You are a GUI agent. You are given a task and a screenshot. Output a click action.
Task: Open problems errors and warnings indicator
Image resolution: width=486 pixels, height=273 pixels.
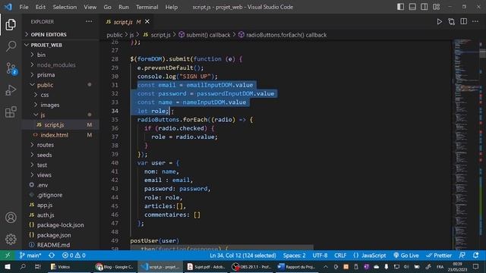pos(74,256)
